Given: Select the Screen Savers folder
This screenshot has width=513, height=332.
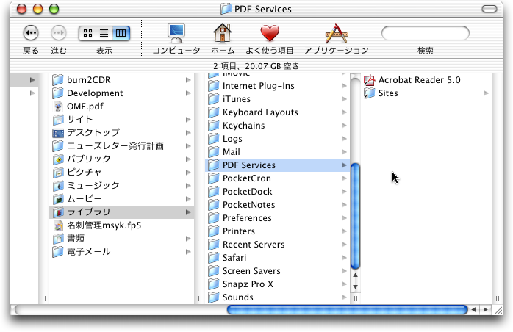Looking at the screenshot, I should [x=251, y=271].
